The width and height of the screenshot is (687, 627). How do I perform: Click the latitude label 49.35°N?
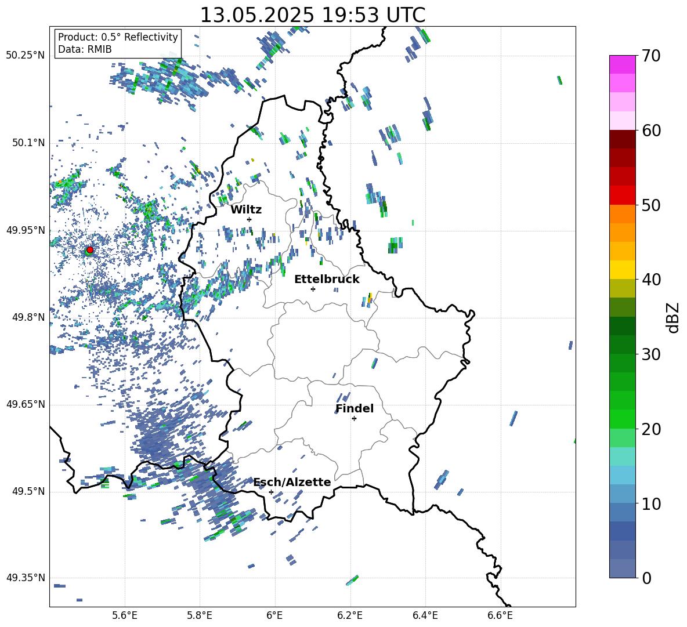[26, 578]
